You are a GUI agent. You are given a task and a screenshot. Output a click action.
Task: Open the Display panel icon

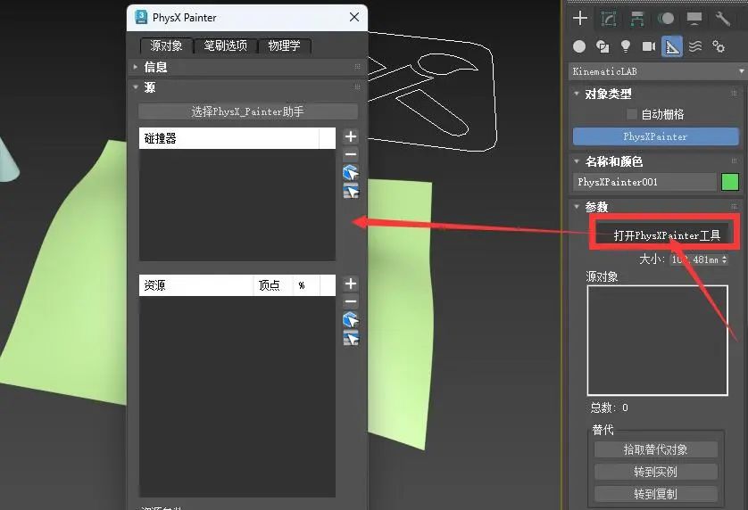pos(694,19)
